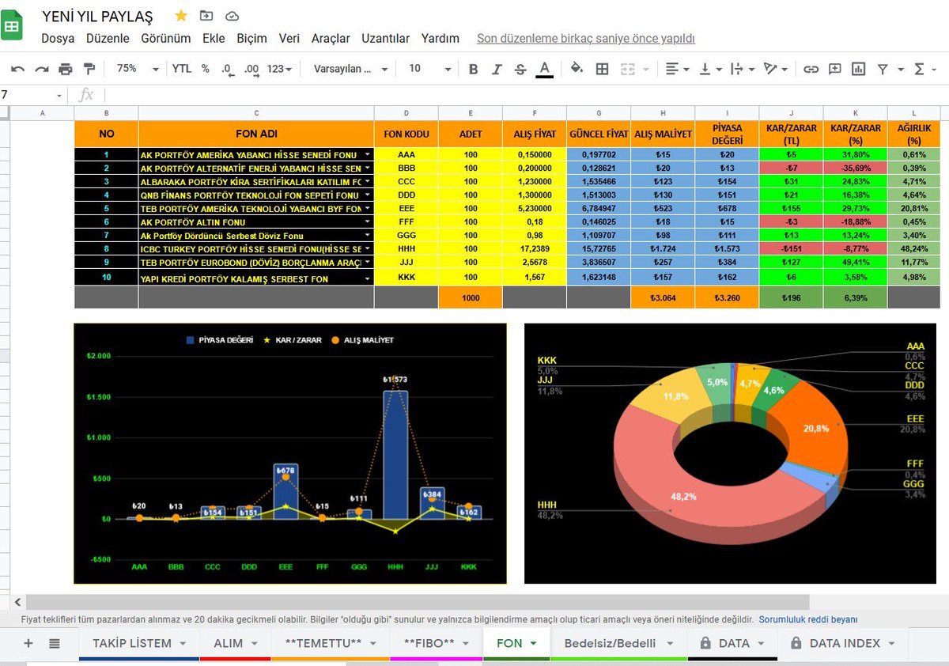Switch to the Bedelsiz/Bedelli sheet tab
Screen dimensions: 949x666
point(618,643)
